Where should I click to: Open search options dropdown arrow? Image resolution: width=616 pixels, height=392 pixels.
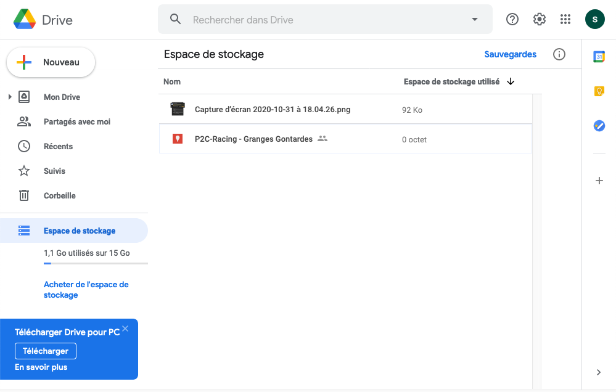[475, 19]
